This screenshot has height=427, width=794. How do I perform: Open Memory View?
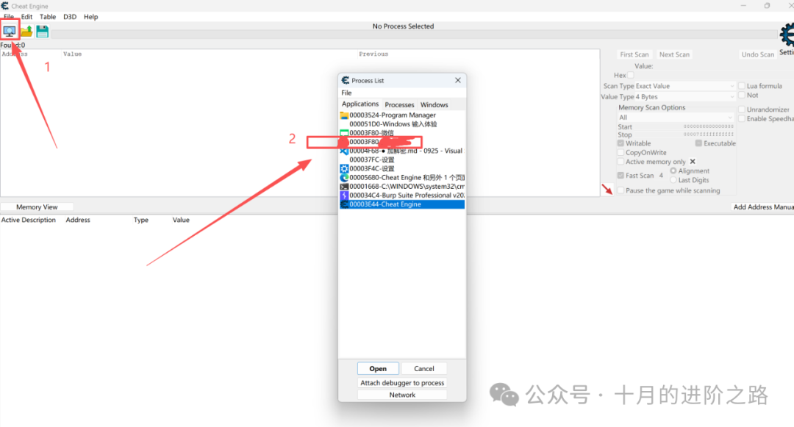(37, 207)
